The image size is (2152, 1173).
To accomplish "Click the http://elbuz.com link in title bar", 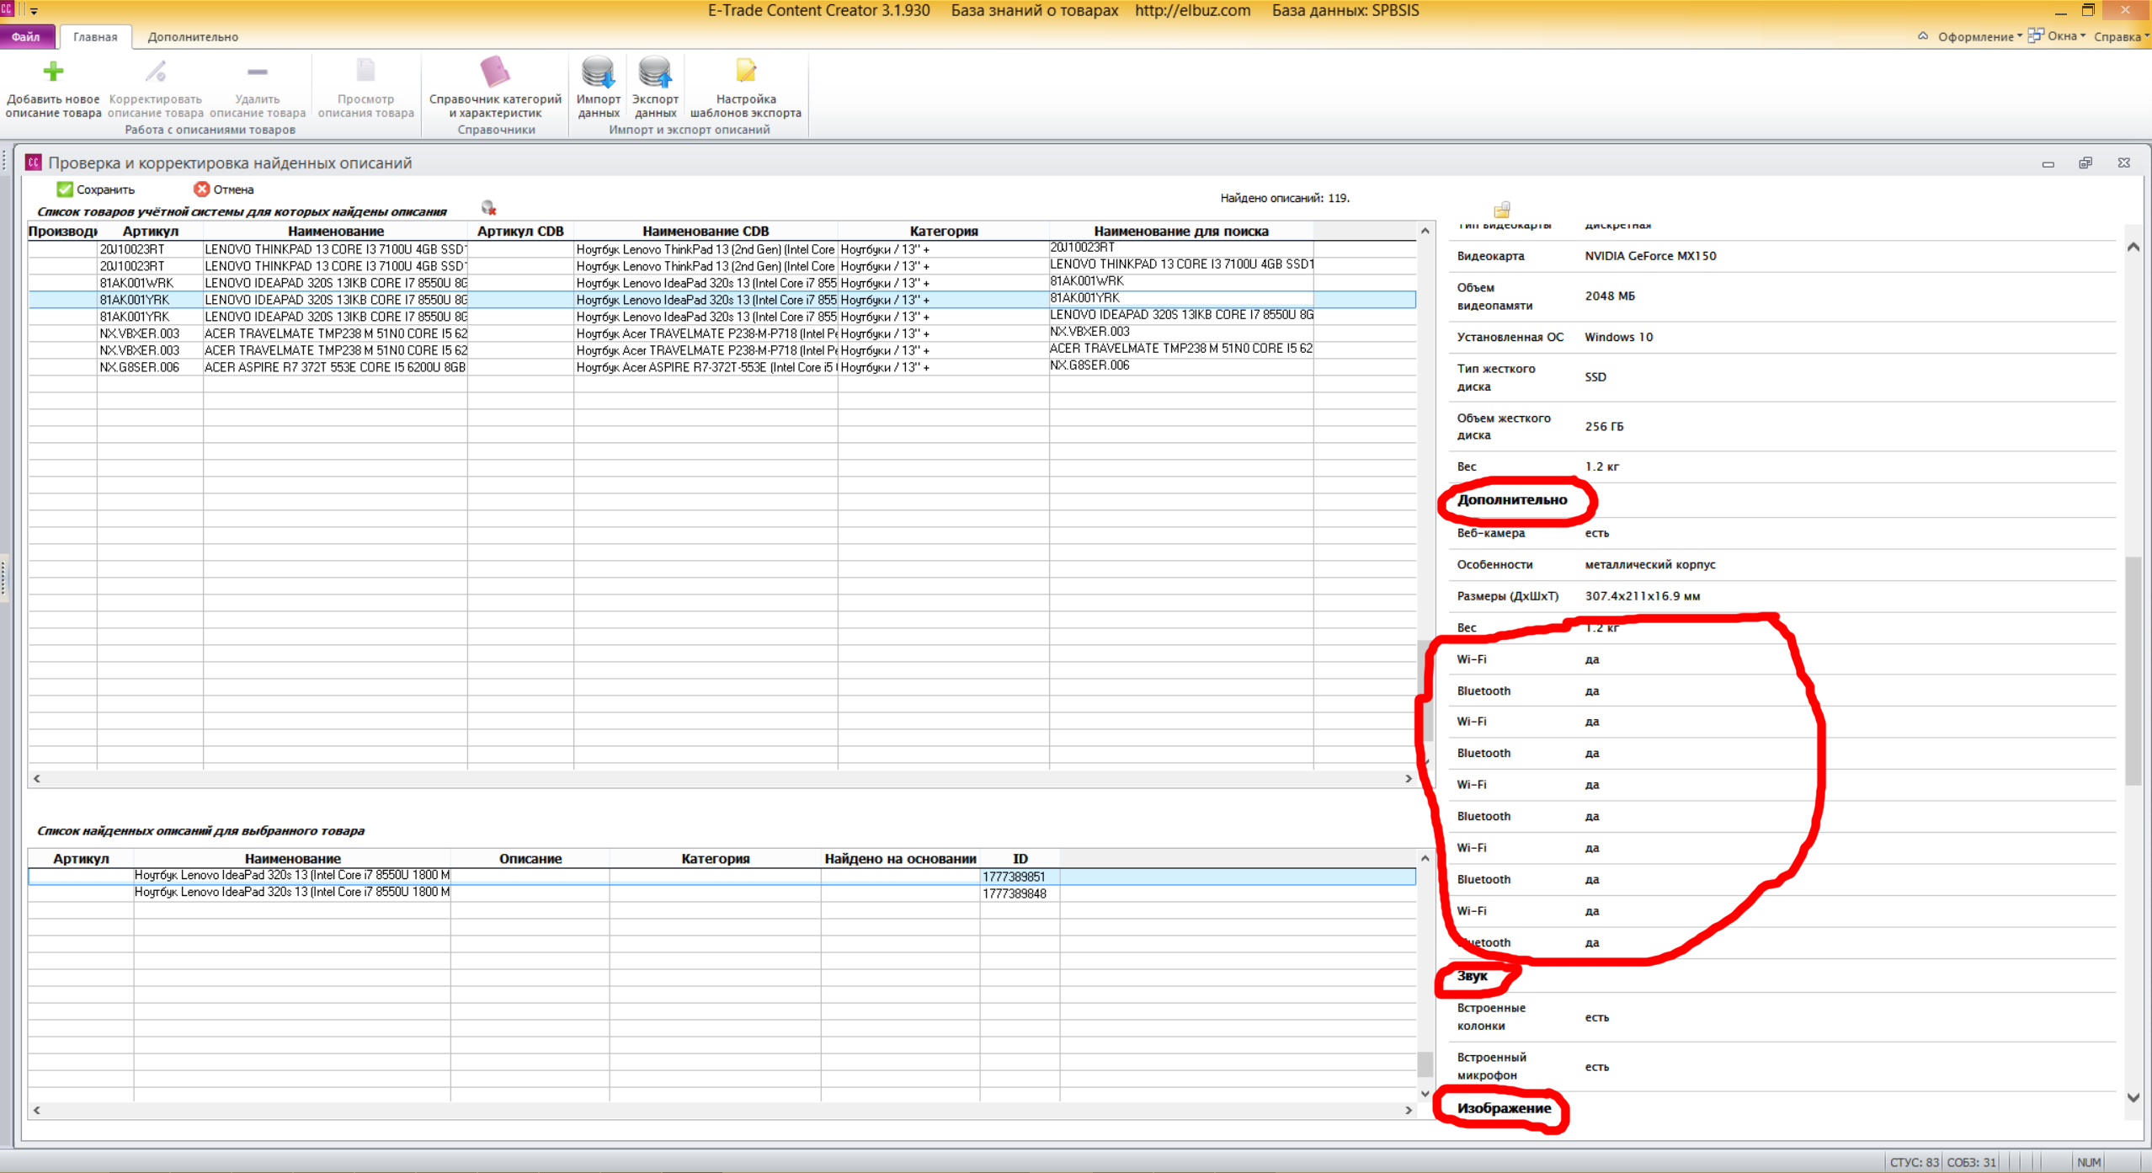I will [1192, 11].
